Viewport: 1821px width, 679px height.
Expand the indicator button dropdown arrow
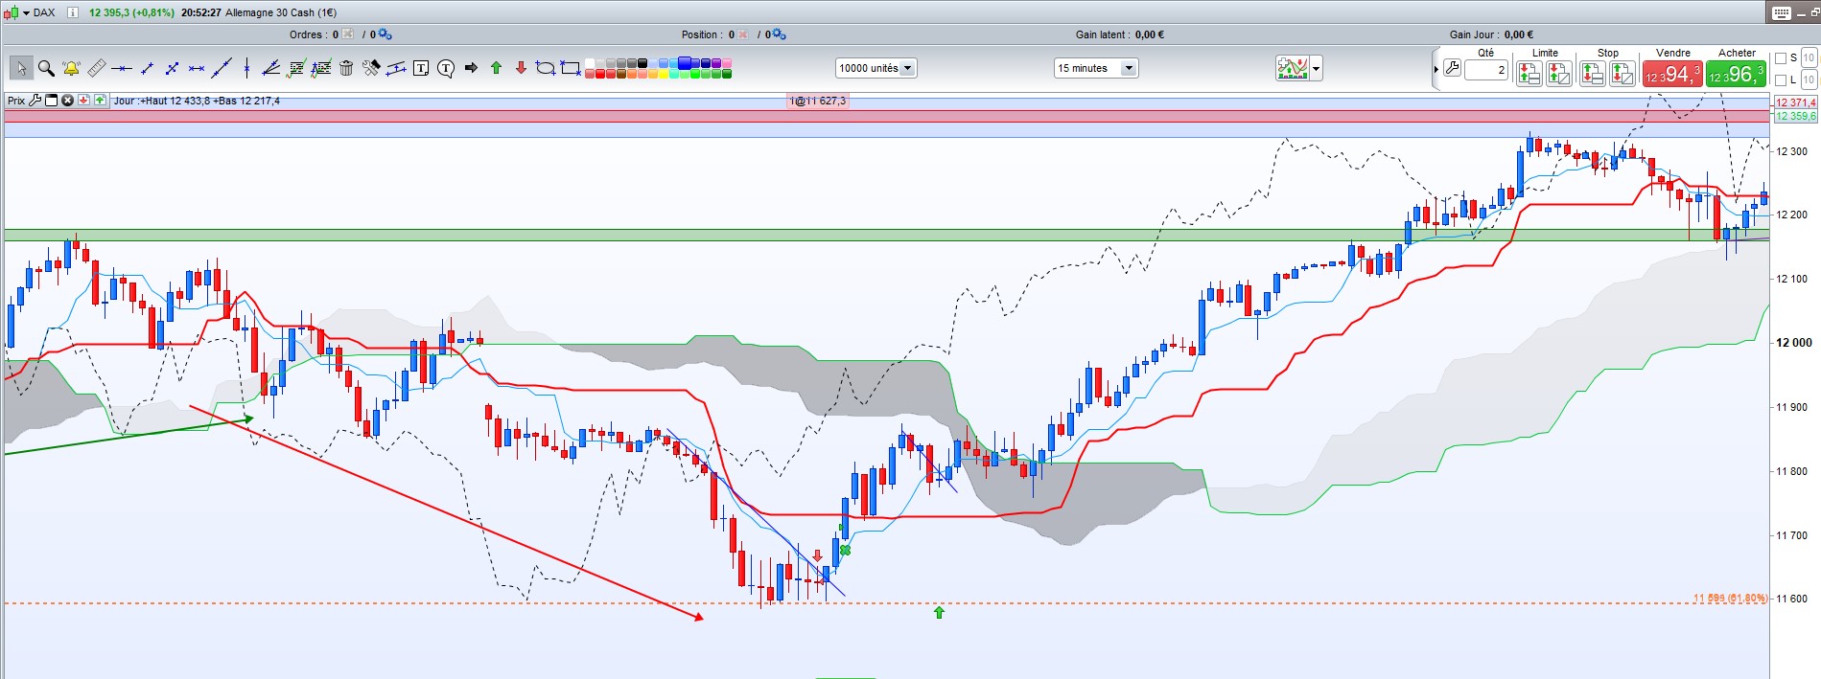click(1317, 68)
